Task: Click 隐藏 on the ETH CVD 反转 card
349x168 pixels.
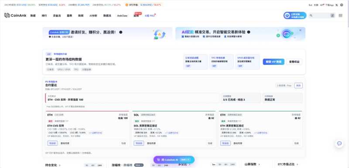Action: pyautogui.click(x=123, y=143)
